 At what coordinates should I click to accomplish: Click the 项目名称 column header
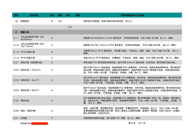[34, 15]
